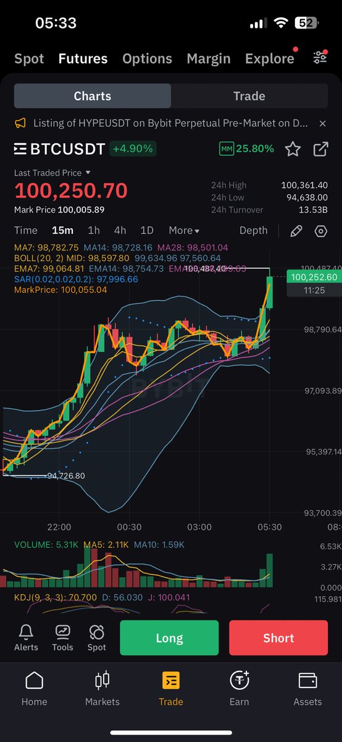Tap the EMA7 indicator legend value

49,269
